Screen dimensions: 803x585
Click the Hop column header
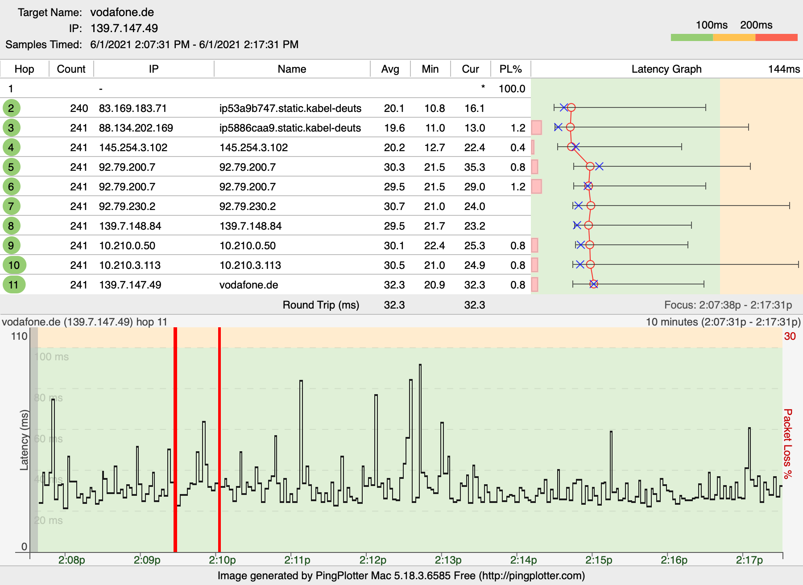(24, 69)
